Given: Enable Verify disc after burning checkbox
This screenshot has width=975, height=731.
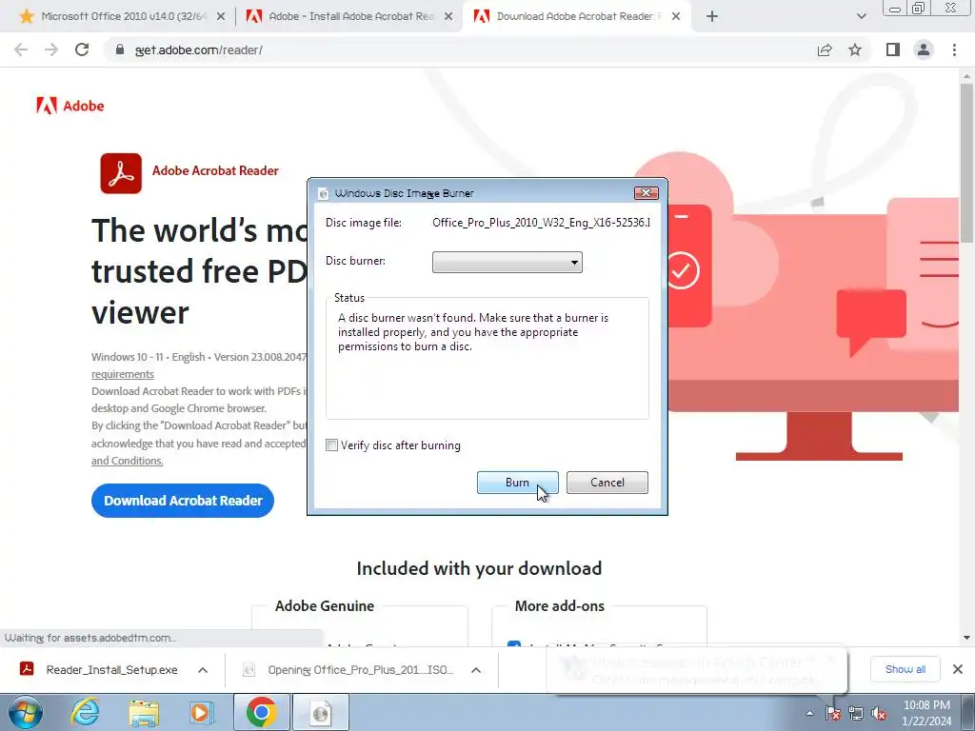Looking at the screenshot, I should click(332, 445).
